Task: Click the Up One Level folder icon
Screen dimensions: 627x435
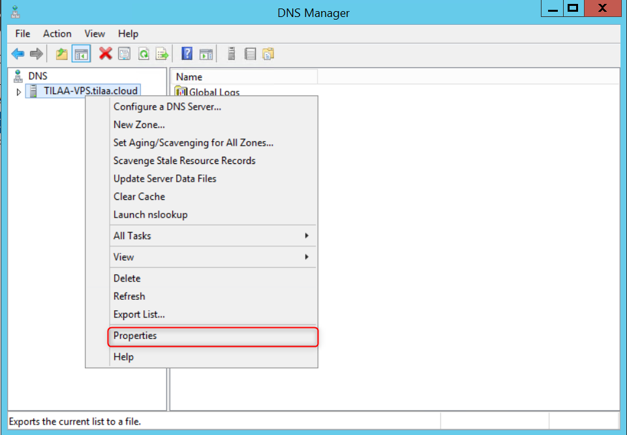Action: 61,54
